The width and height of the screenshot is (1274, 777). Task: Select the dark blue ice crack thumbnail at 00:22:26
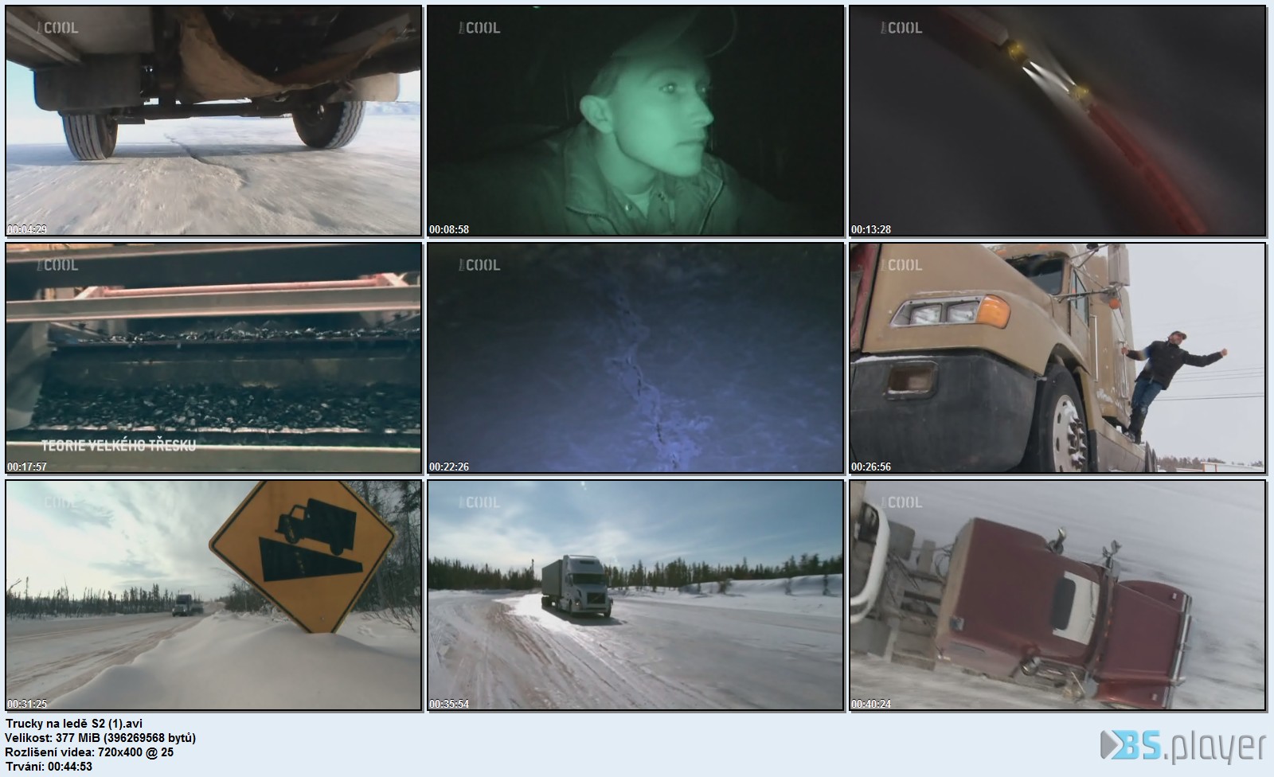coord(635,358)
